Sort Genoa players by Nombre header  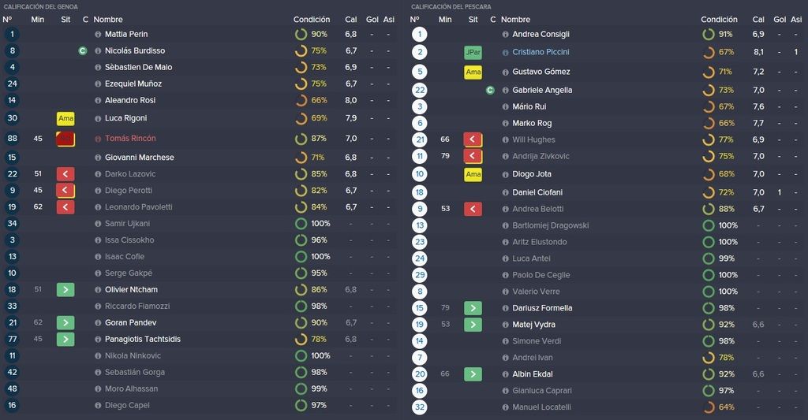pyautogui.click(x=107, y=20)
